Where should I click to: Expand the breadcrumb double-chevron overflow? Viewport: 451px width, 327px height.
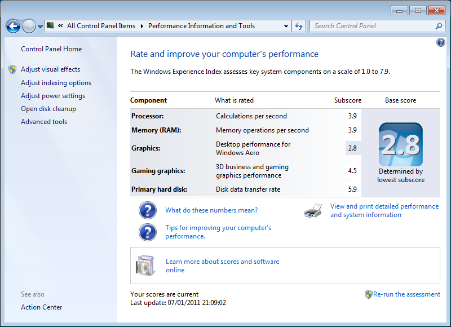click(x=60, y=26)
